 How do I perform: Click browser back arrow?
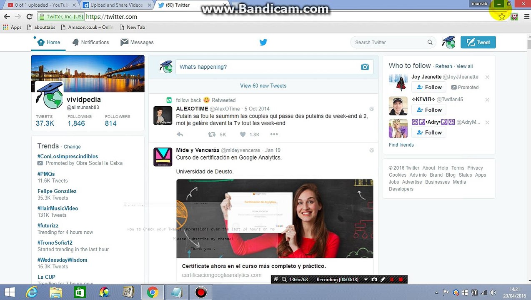(x=7, y=17)
